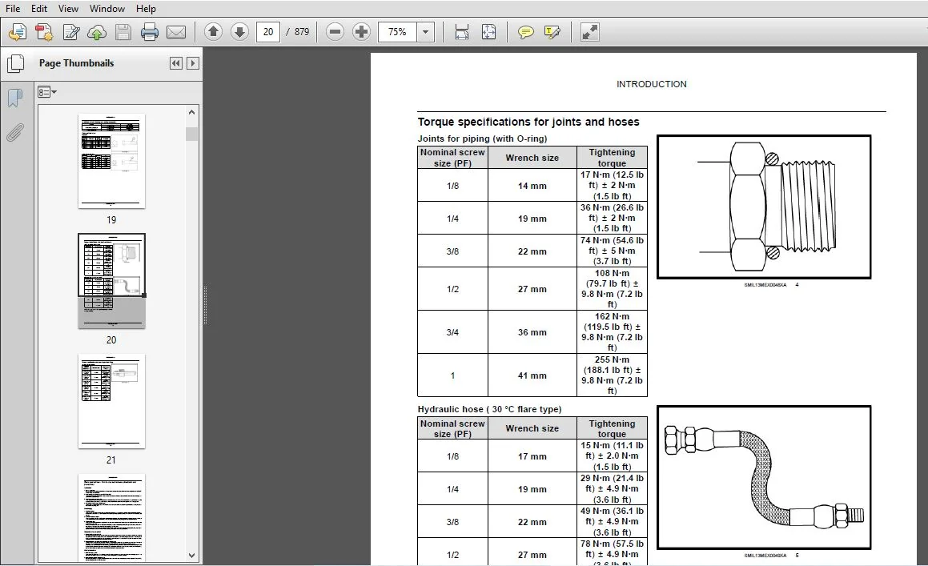Click the '36 mm' wrench size cell

click(532, 332)
